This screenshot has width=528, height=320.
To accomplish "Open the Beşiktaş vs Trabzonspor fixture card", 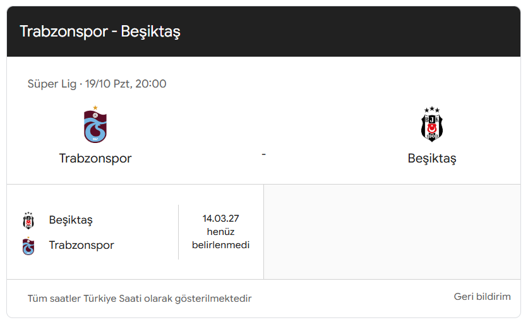I will point(135,232).
